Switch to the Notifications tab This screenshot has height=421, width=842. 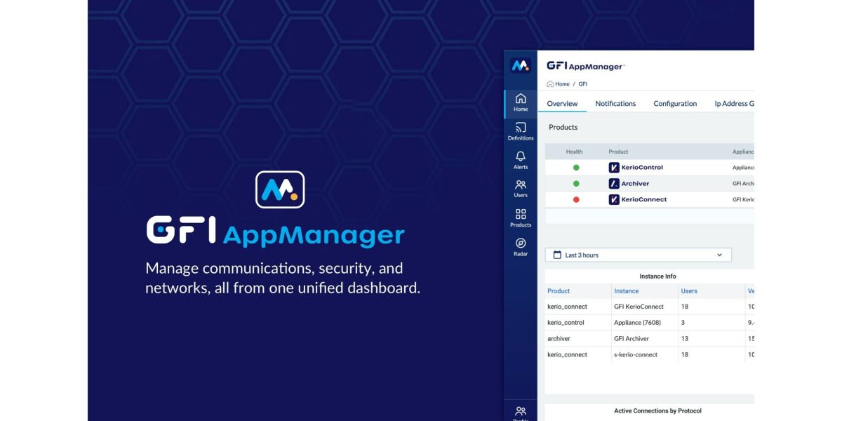pos(615,104)
